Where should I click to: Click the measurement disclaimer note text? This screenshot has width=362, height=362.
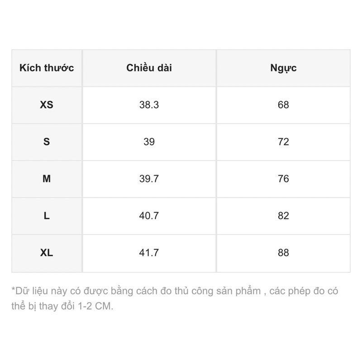tap(175, 291)
